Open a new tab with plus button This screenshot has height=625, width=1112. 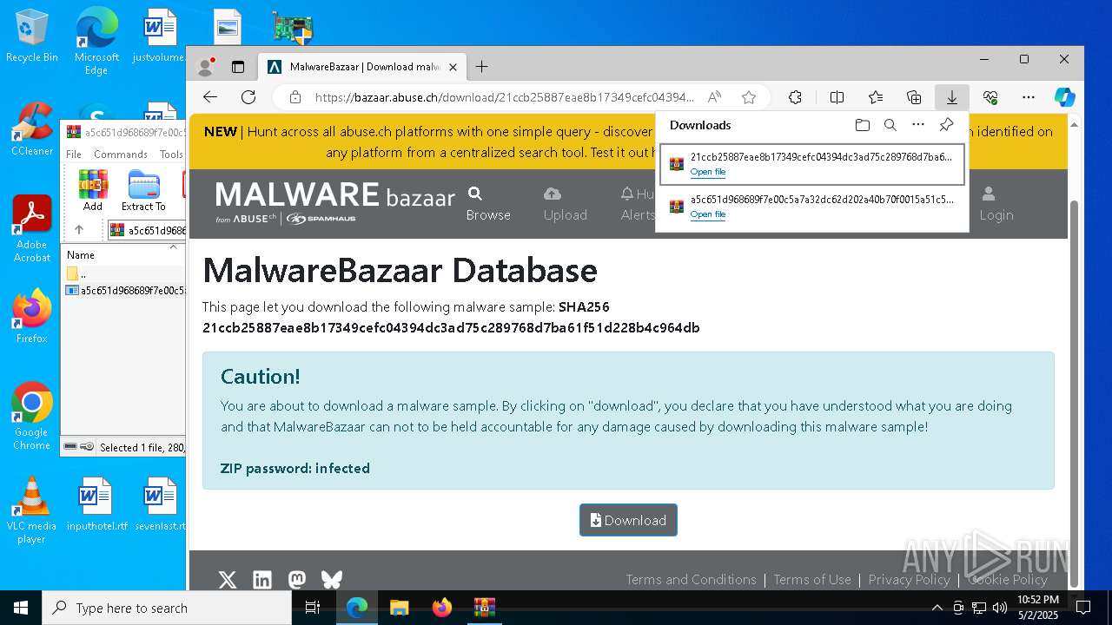(x=482, y=67)
